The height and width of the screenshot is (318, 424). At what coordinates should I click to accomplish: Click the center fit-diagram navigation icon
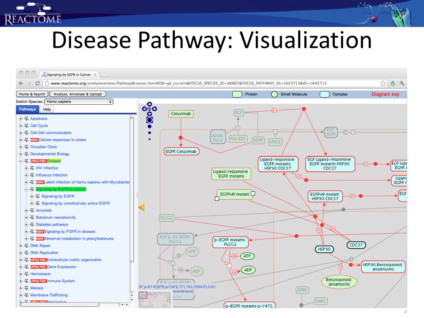(x=149, y=109)
